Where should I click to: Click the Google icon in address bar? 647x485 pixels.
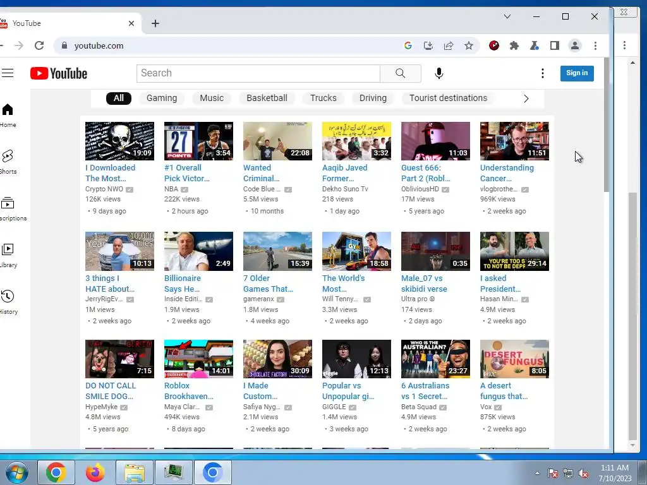coord(408,45)
